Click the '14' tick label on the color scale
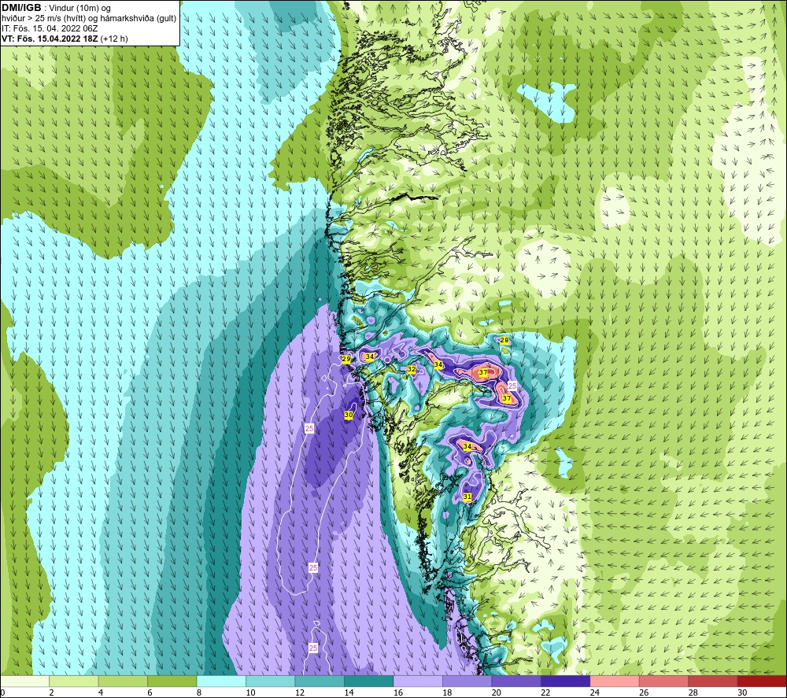The height and width of the screenshot is (698, 787). 349,692
